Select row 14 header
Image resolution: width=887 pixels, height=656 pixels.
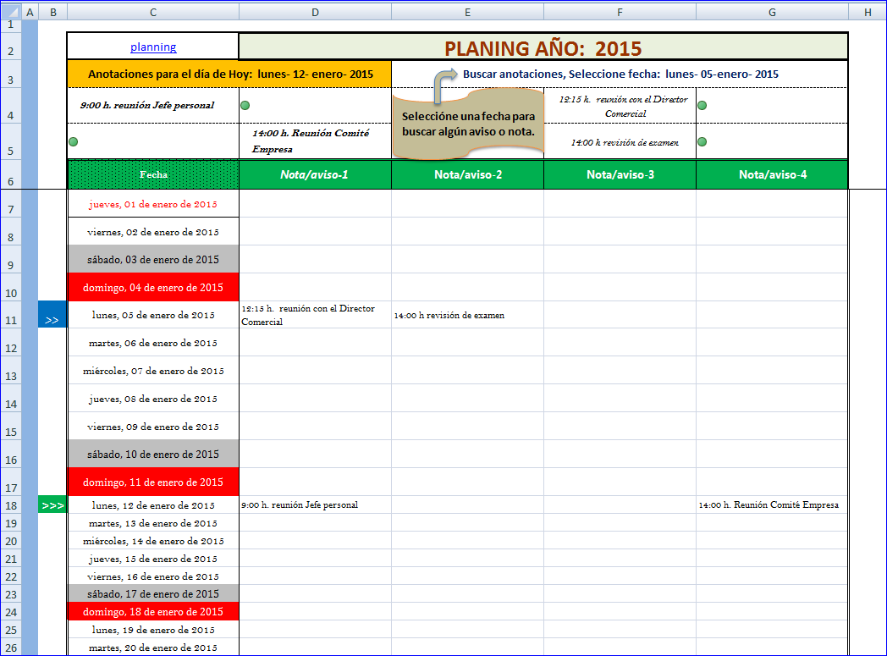(11, 399)
